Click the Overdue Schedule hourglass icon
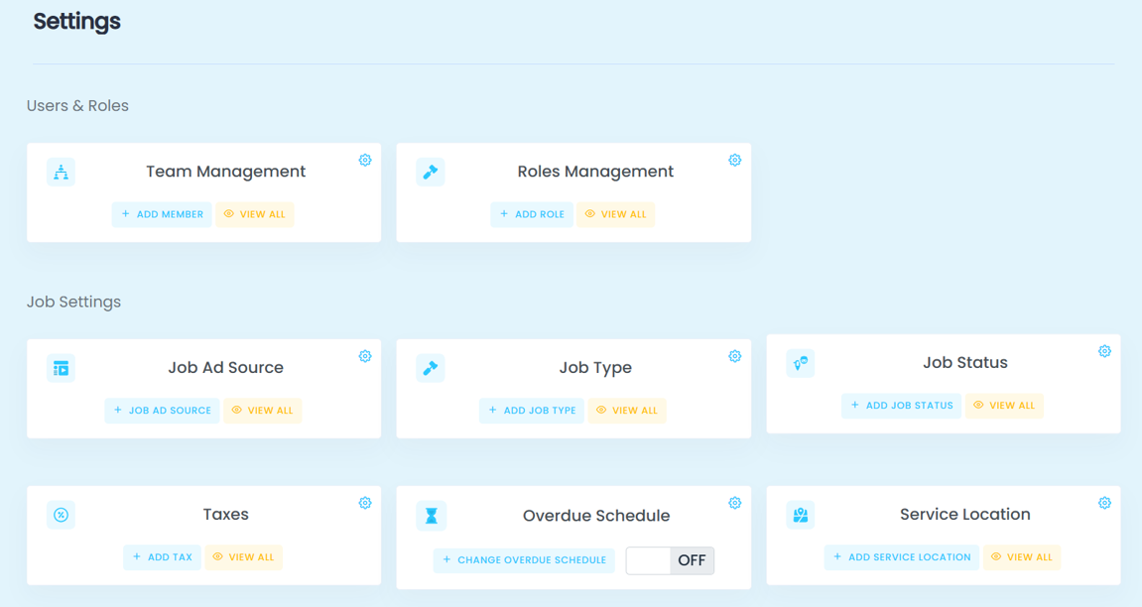The height and width of the screenshot is (607, 1142). click(431, 516)
